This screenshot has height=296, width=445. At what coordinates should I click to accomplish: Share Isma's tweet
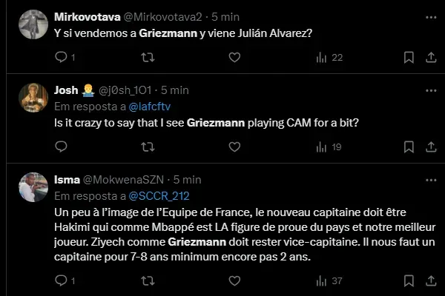click(x=430, y=280)
